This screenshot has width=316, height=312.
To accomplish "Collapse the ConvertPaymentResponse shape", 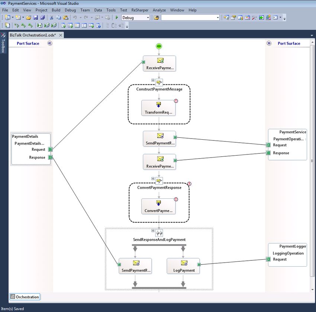I will (153, 179).
